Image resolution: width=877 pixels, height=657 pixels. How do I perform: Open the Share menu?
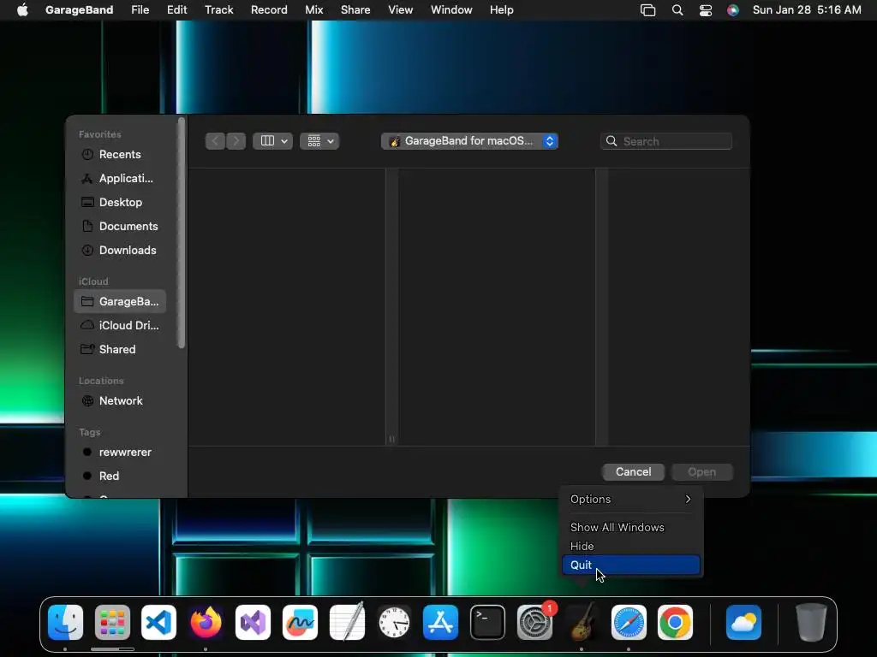click(x=355, y=10)
